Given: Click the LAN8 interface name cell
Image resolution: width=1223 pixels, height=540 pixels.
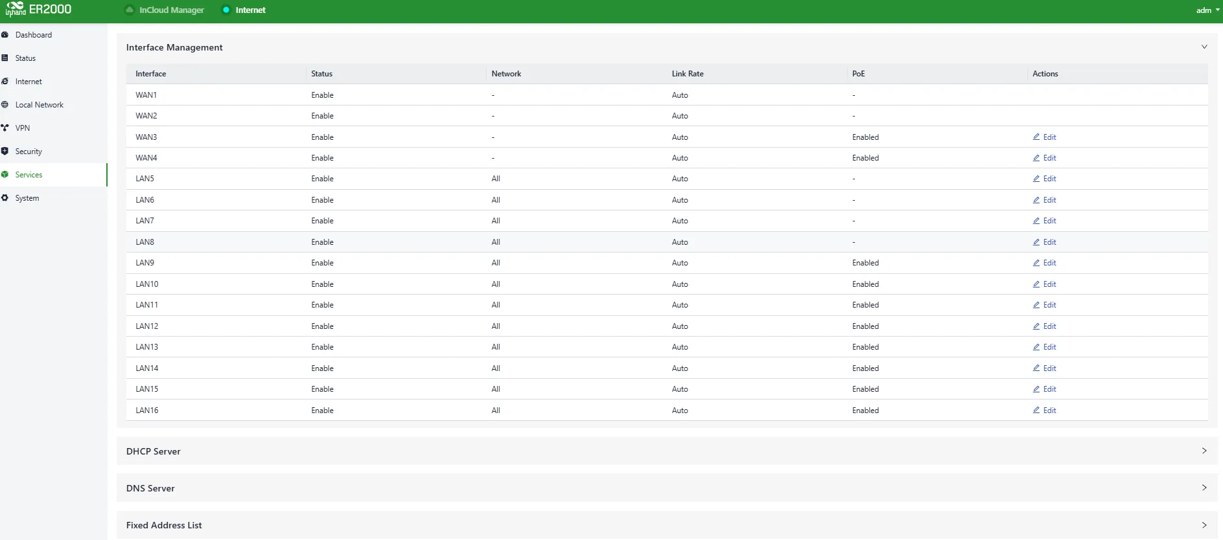Looking at the screenshot, I should (145, 242).
